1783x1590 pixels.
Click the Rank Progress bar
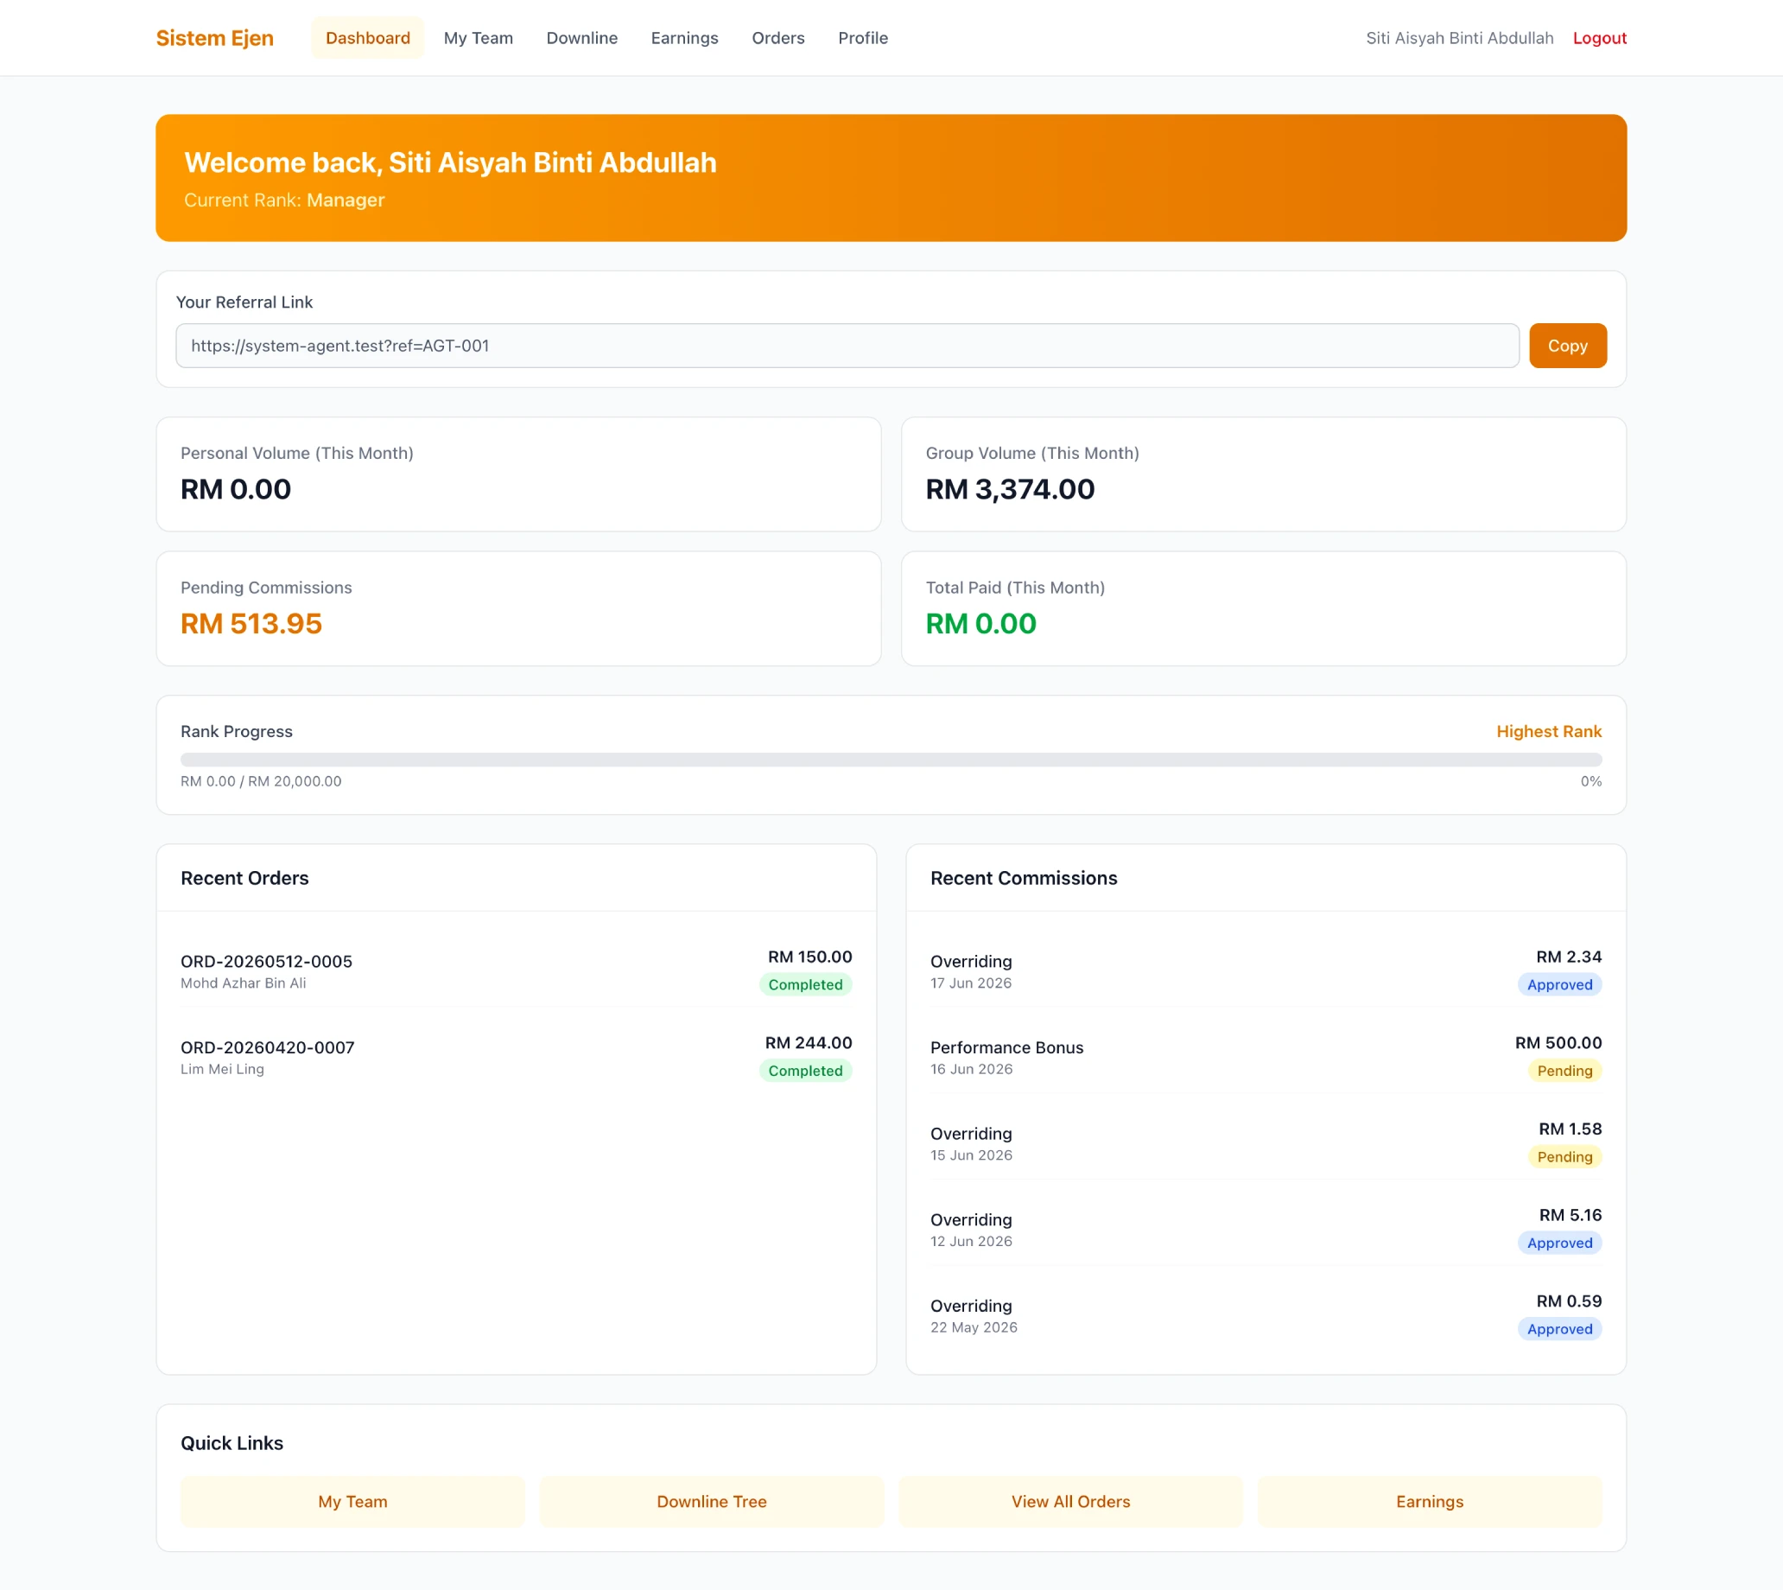click(891, 760)
